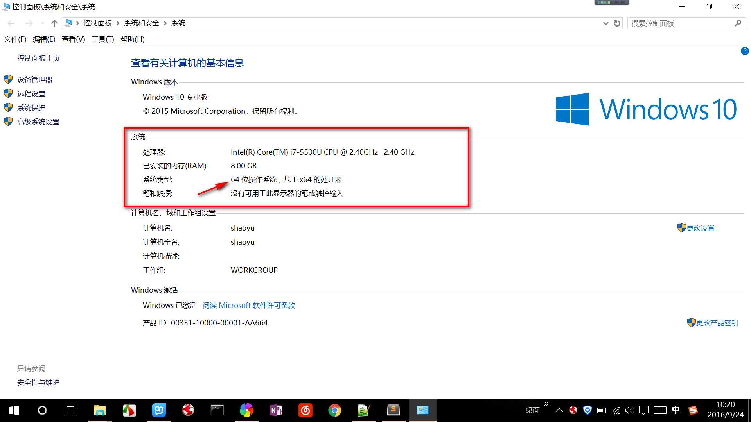
Task: Read Microsoft Software License Terms link
Action: 249,306
